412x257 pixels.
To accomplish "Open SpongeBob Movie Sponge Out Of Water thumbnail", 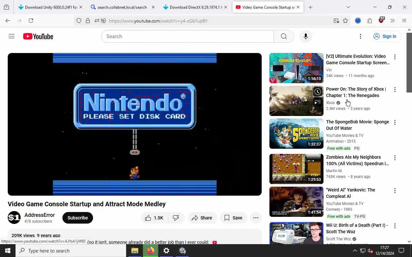I will (x=296, y=134).
